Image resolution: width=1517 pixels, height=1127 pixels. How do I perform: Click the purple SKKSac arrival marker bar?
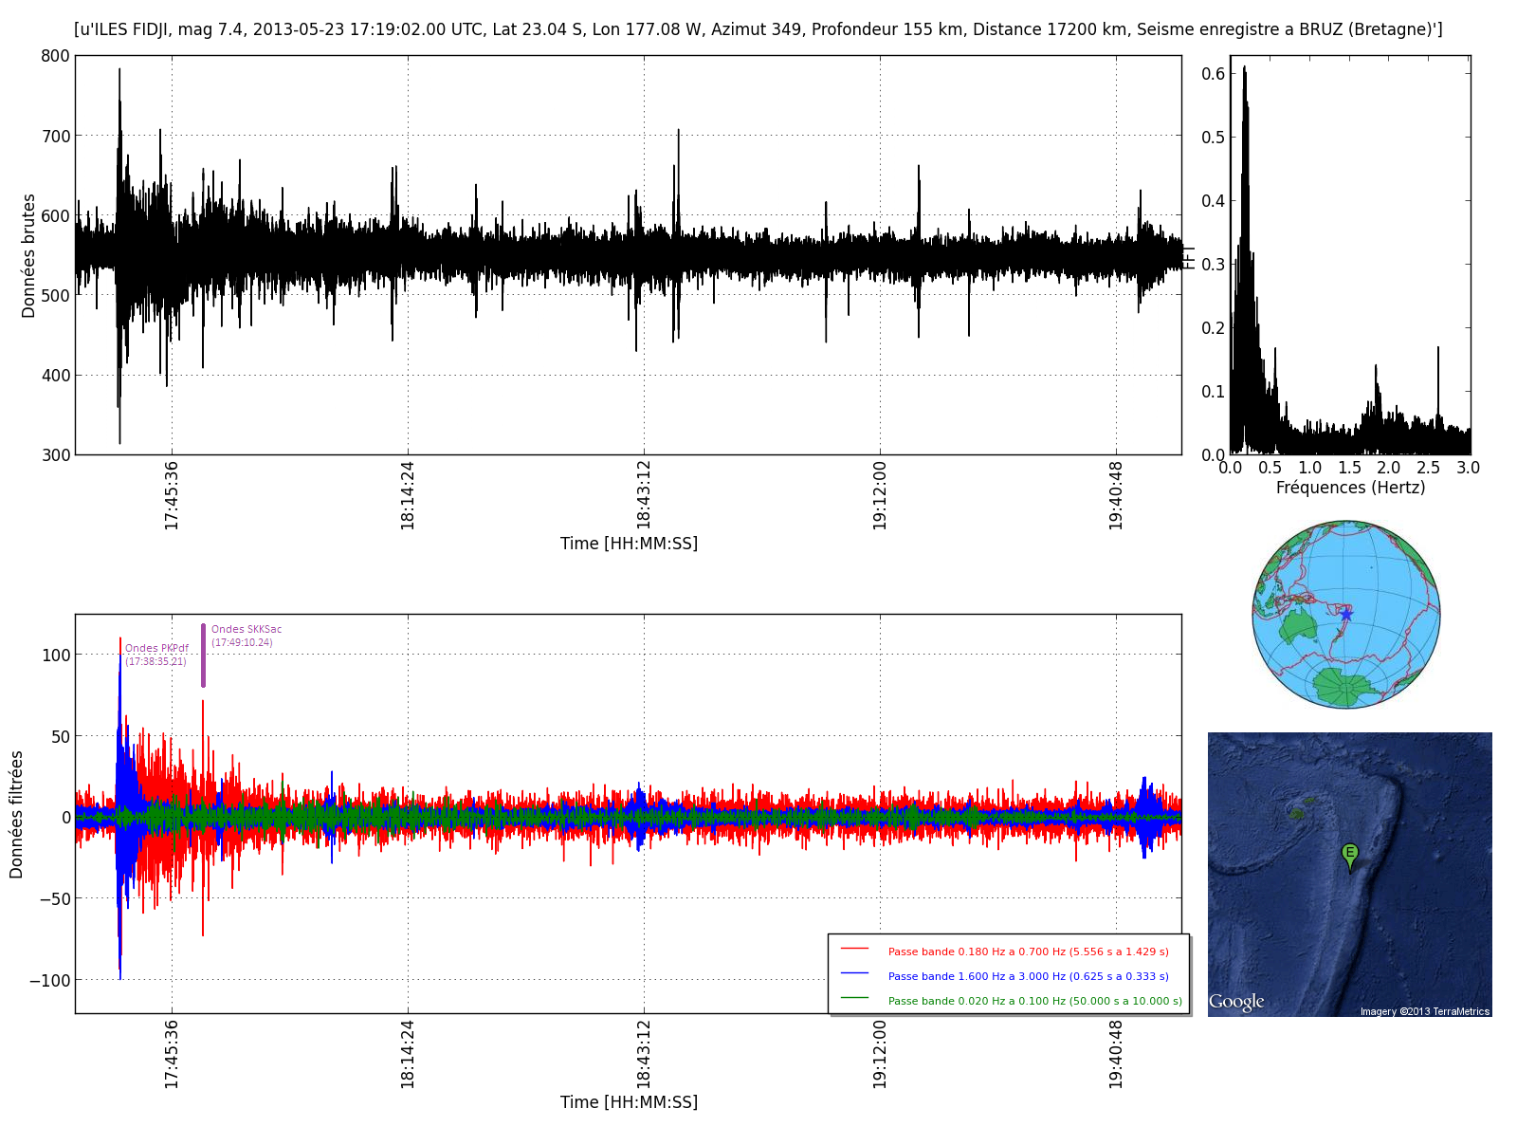tap(203, 656)
